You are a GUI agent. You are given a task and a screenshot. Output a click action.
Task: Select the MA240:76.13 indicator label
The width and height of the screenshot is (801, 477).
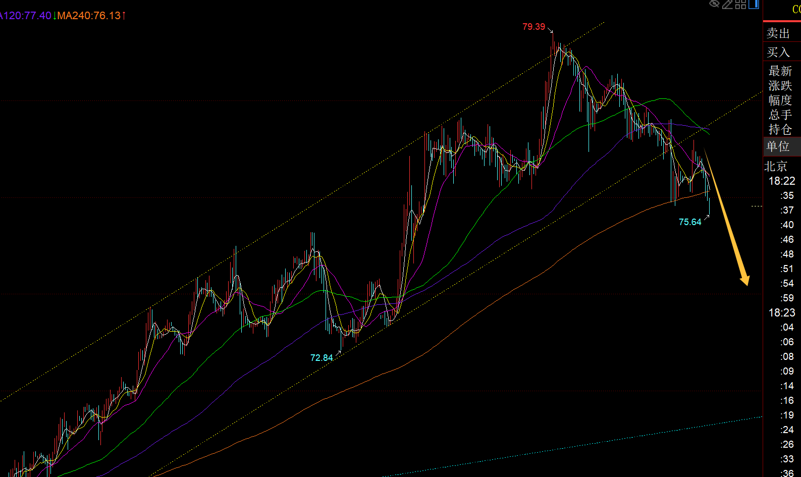[89, 16]
